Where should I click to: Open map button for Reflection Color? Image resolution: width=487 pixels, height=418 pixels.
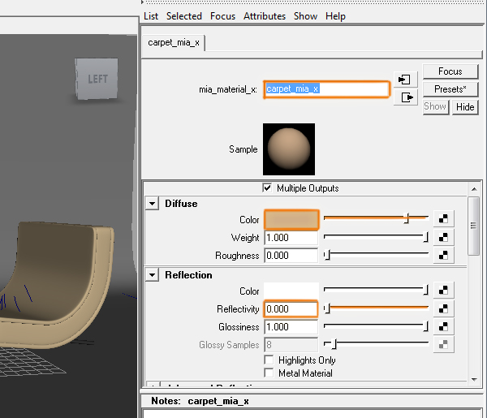443,291
